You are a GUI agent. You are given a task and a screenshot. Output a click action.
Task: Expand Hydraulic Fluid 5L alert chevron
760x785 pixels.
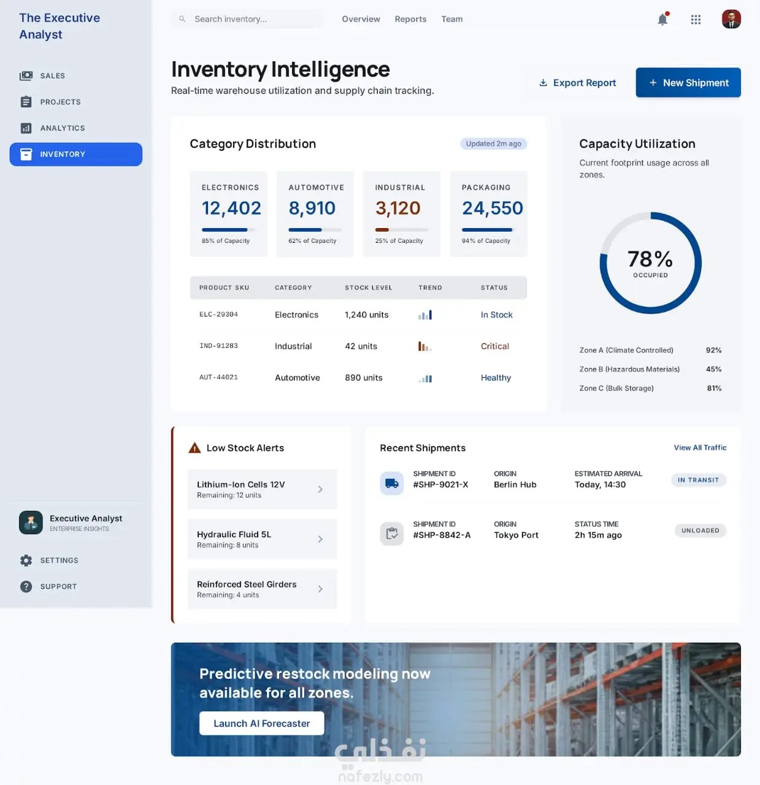(x=320, y=539)
